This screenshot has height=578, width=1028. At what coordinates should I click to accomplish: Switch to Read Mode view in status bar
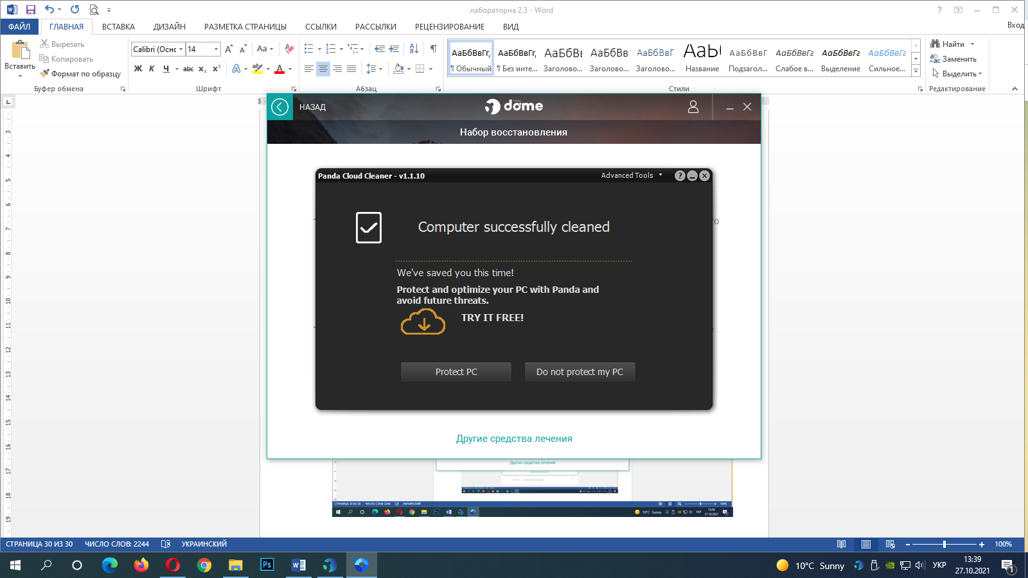(x=841, y=544)
